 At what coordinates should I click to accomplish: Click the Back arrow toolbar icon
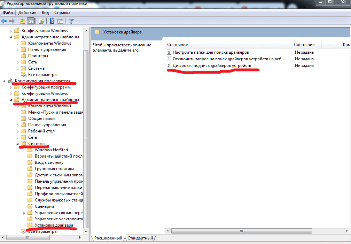[4, 21]
